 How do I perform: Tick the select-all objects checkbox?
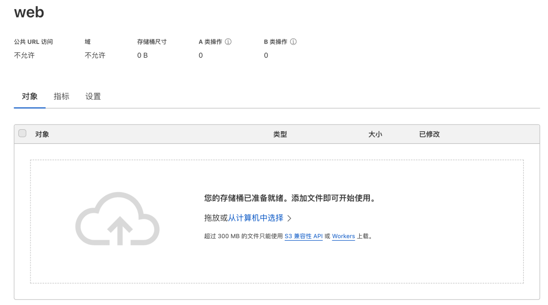point(22,133)
